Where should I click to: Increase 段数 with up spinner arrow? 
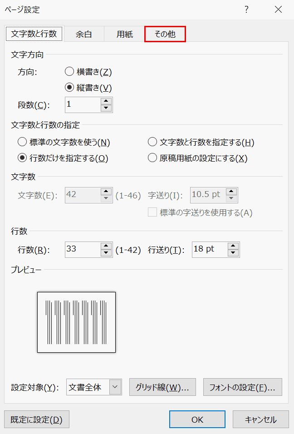(x=106, y=101)
